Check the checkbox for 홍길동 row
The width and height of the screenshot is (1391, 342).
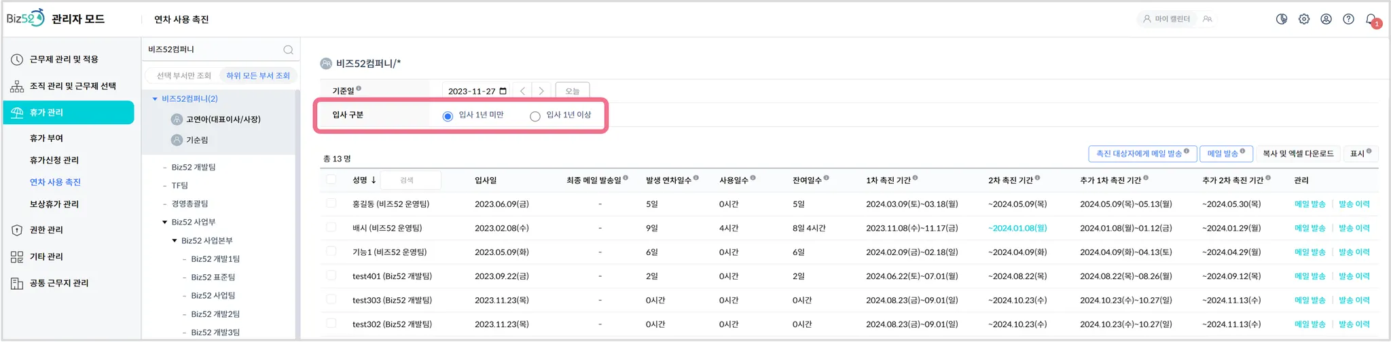(331, 203)
